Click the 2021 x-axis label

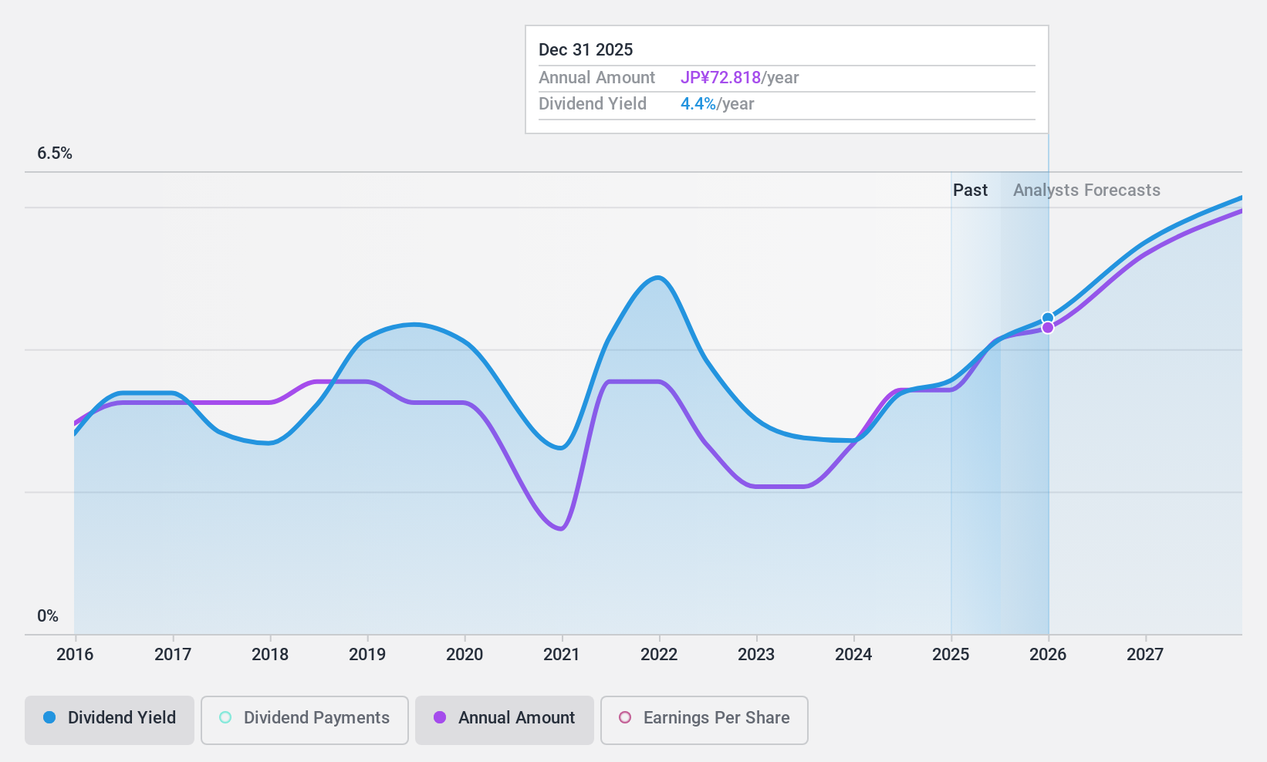tap(562, 655)
